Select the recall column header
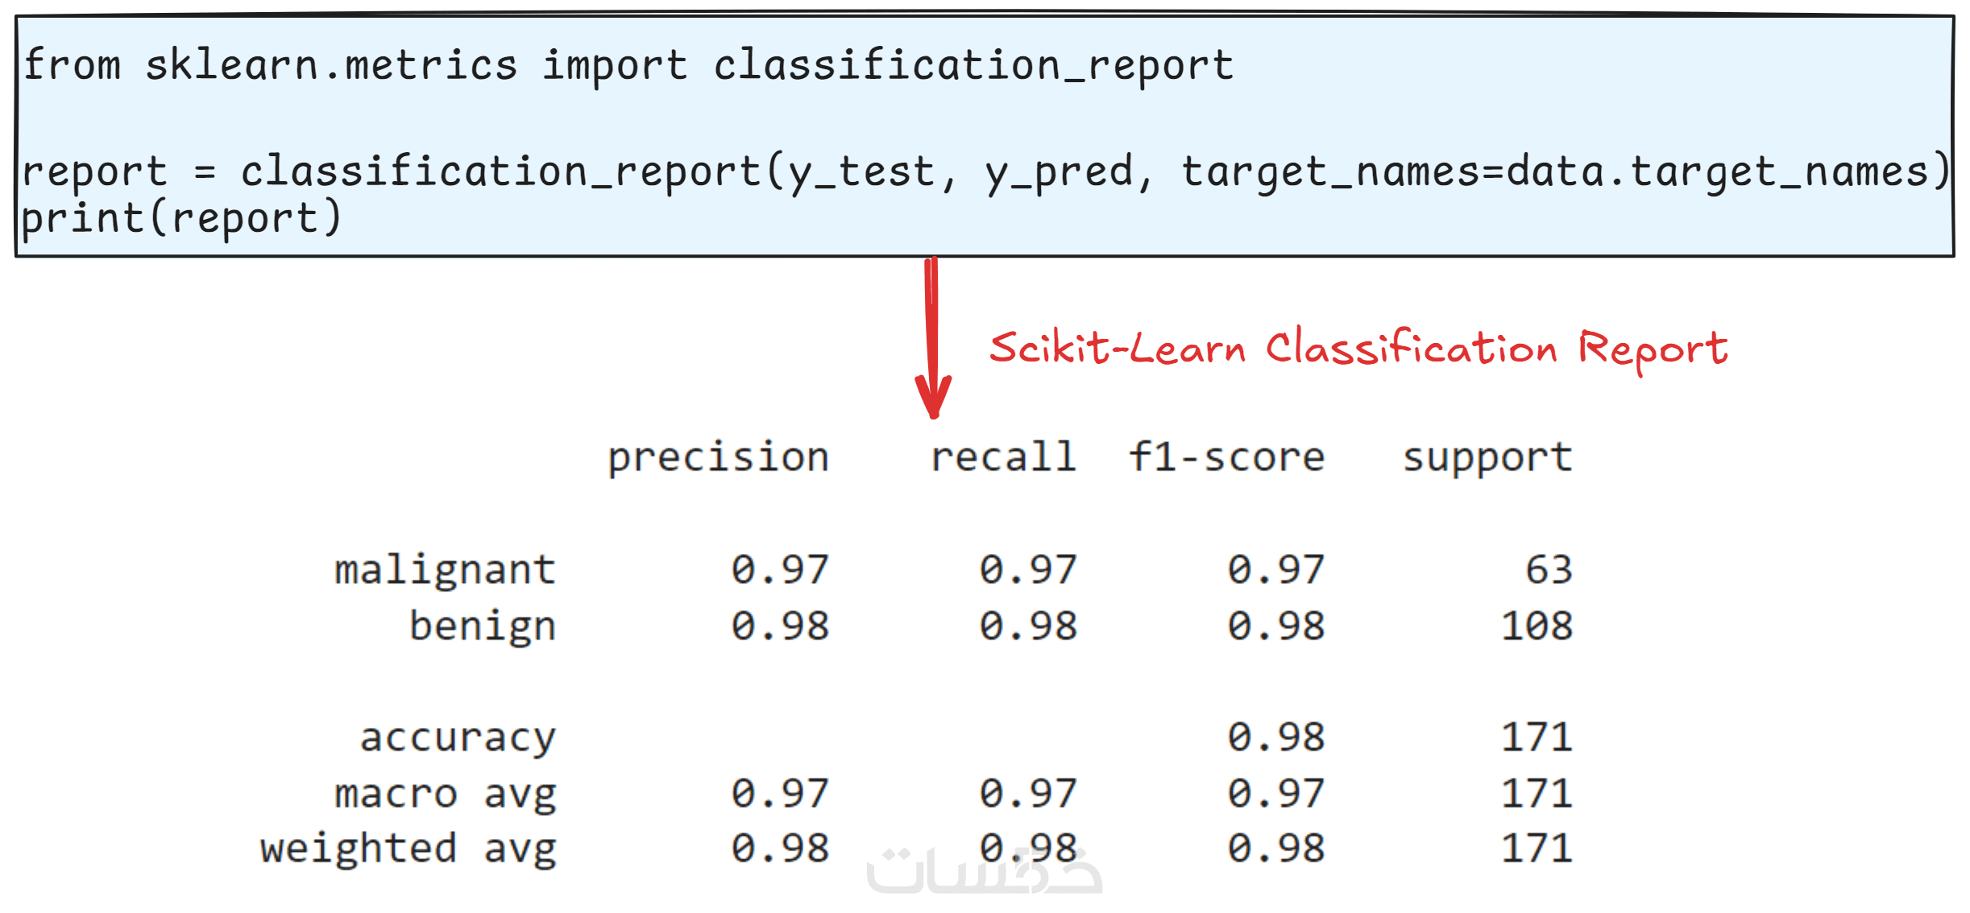This screenshot has width=1970, height=913. (x=1003, y=457)
